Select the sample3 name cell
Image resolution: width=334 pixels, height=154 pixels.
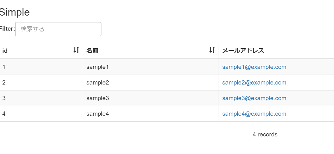tap(97, 98)
